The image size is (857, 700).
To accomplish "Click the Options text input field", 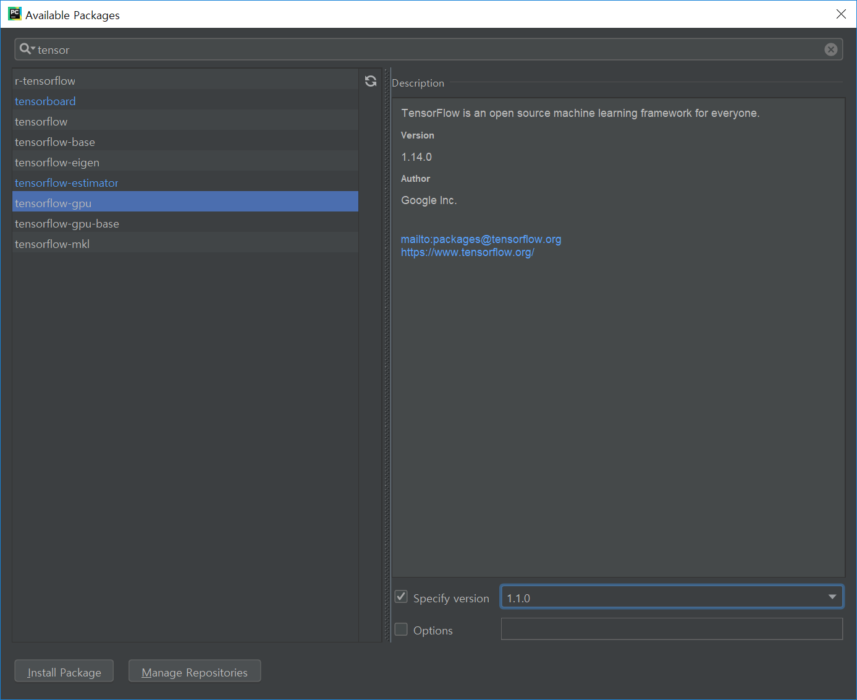I will [x=672, y=629].
